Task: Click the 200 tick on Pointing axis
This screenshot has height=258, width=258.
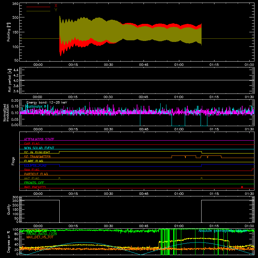Action: point(15,17)
